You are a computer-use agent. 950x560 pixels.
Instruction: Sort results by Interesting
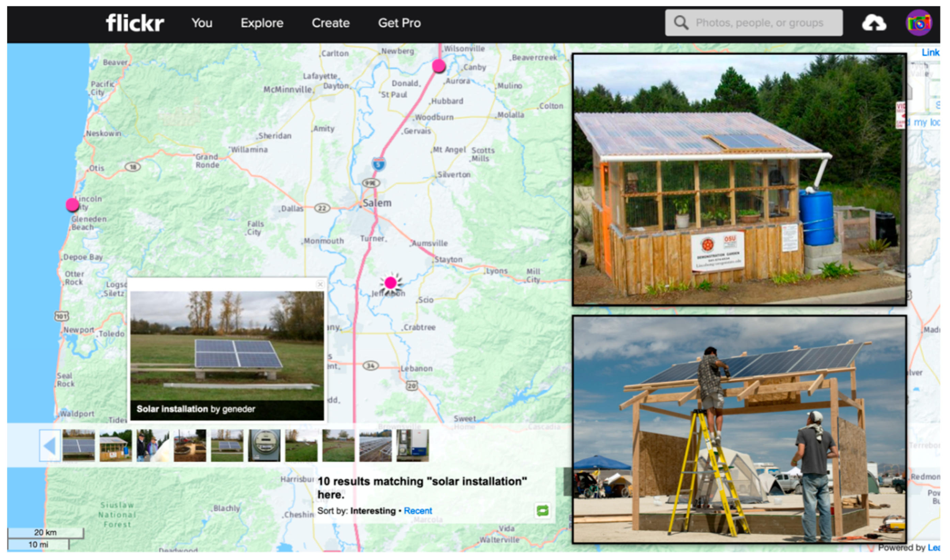point(373,511)
